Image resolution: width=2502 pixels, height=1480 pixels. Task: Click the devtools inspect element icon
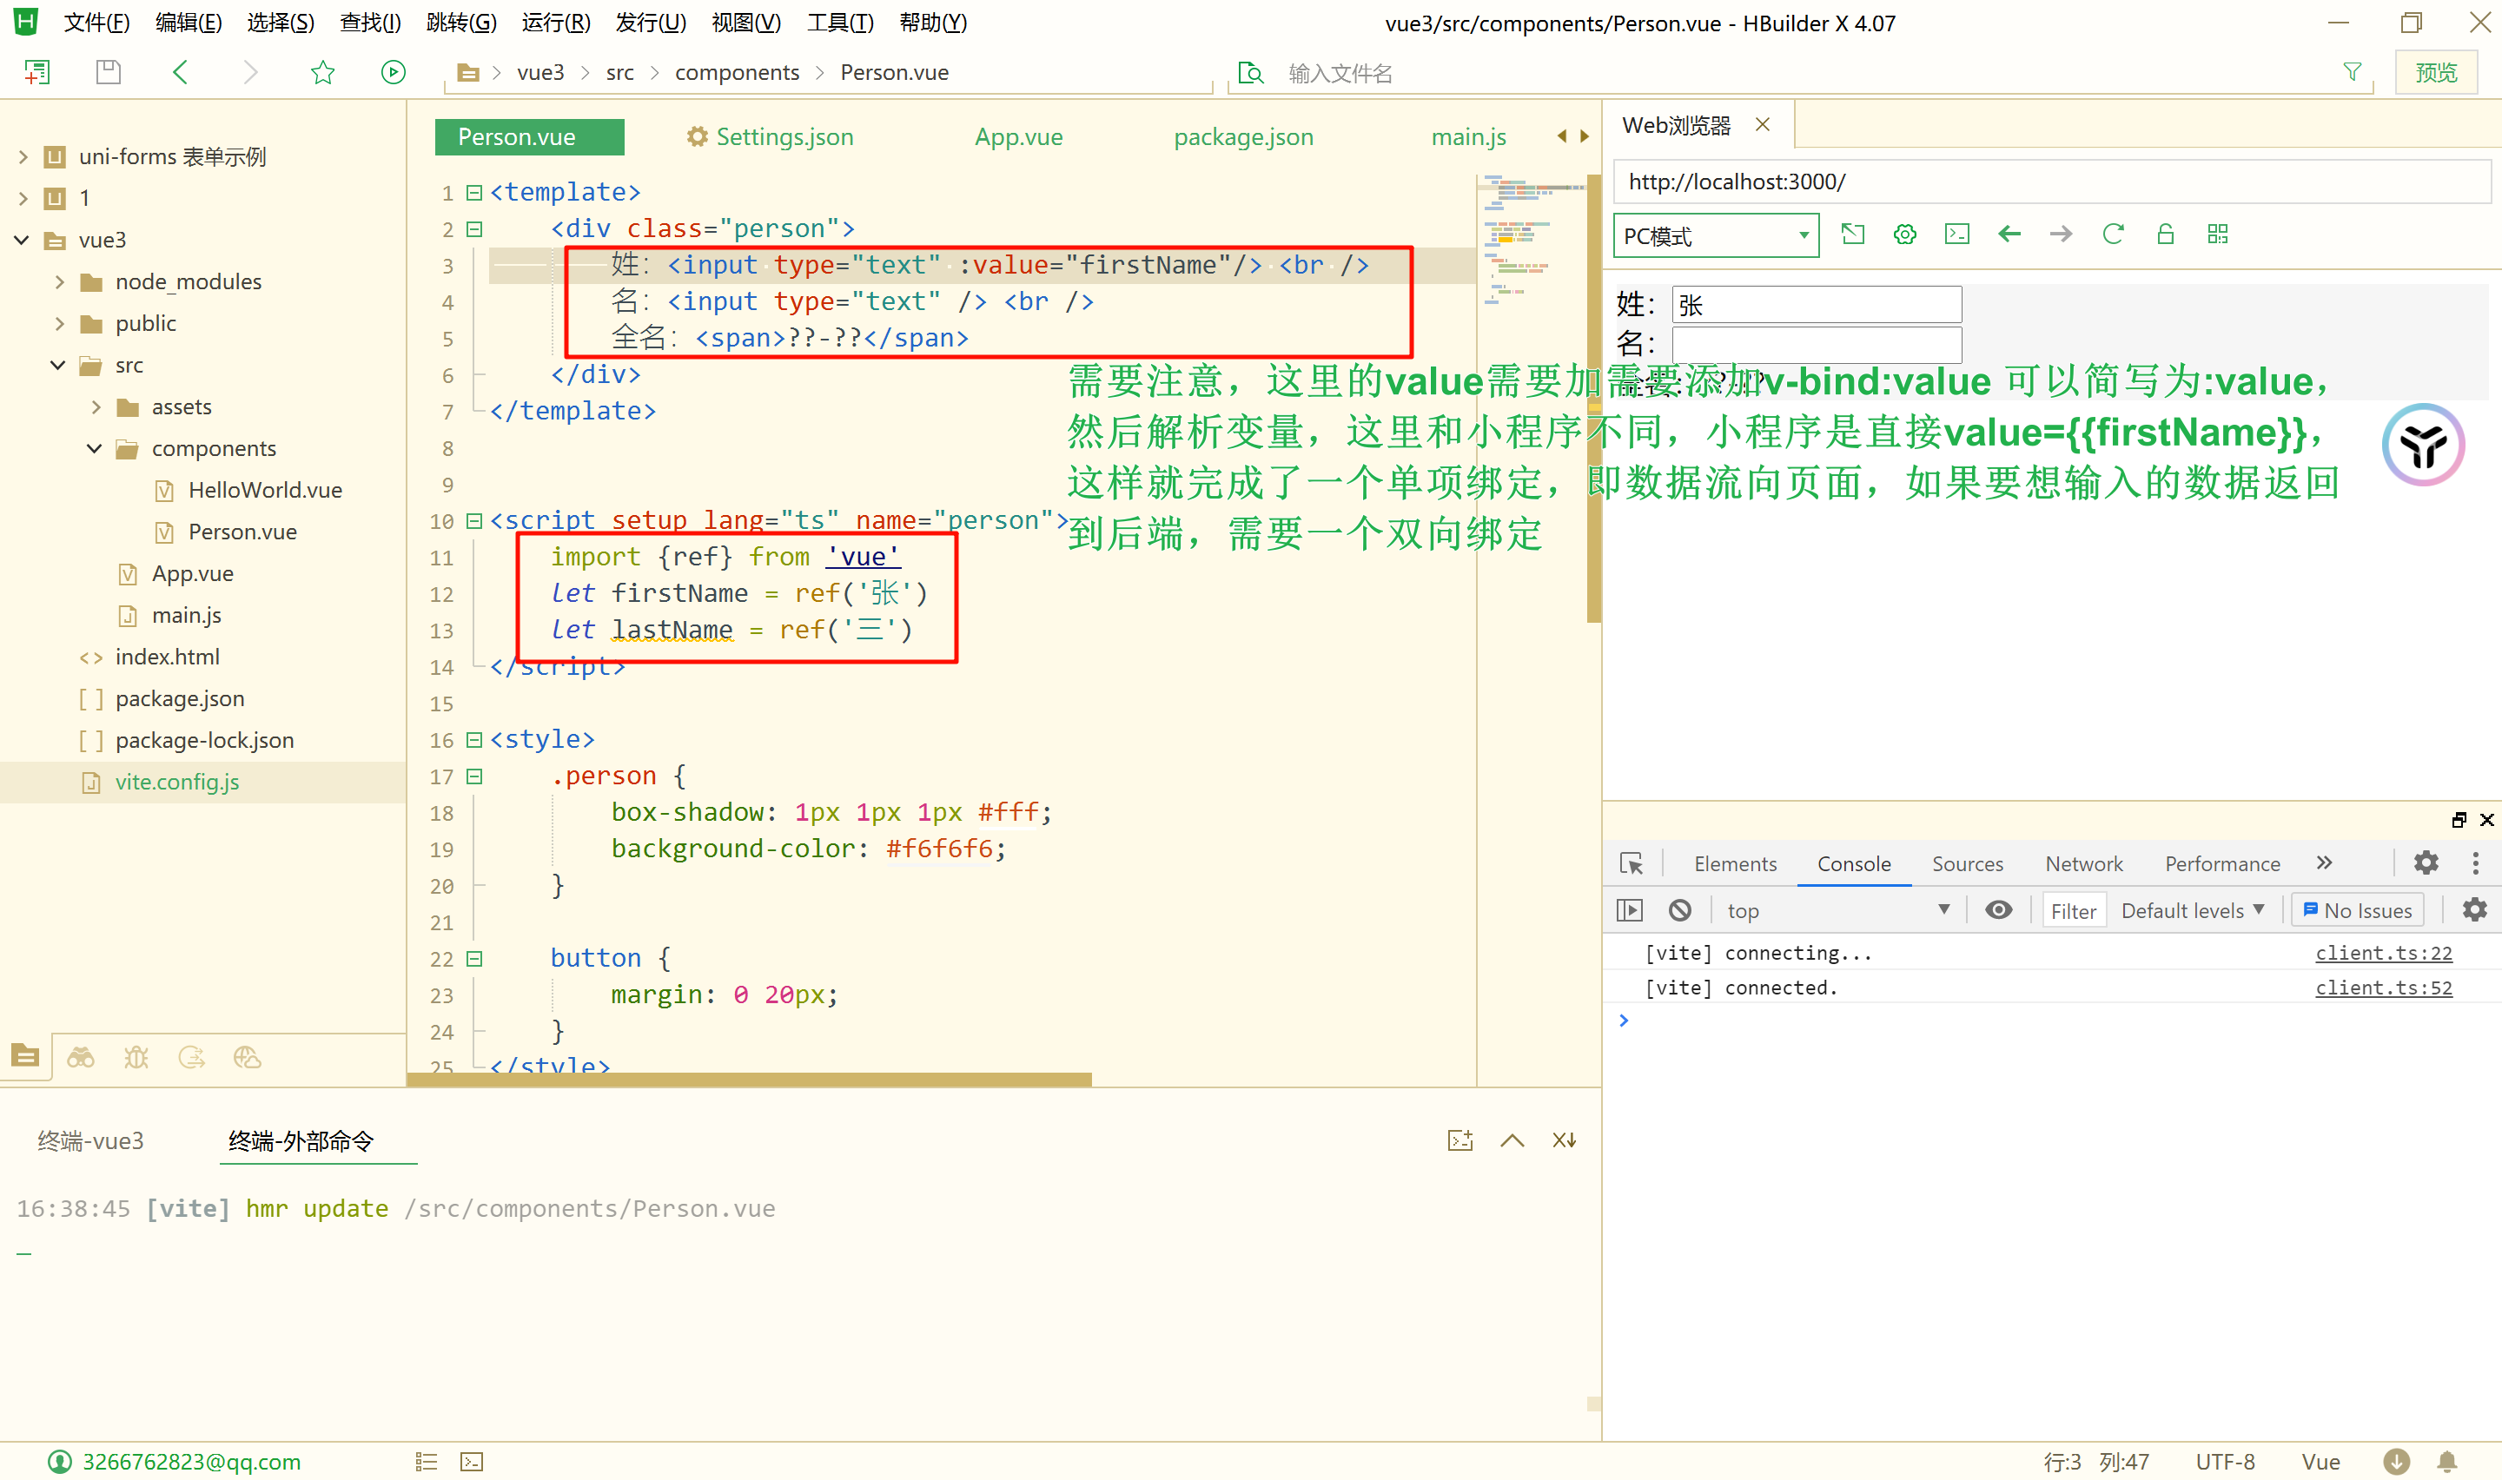pos(1632,863)
